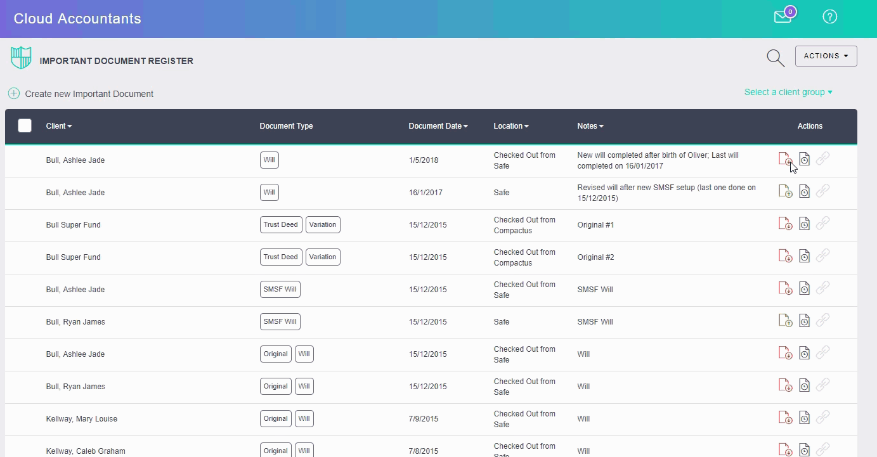Click the search magnifying glass icon
Image resolution: width=877 pixels, height=457 pixels.
click(776, 58)
